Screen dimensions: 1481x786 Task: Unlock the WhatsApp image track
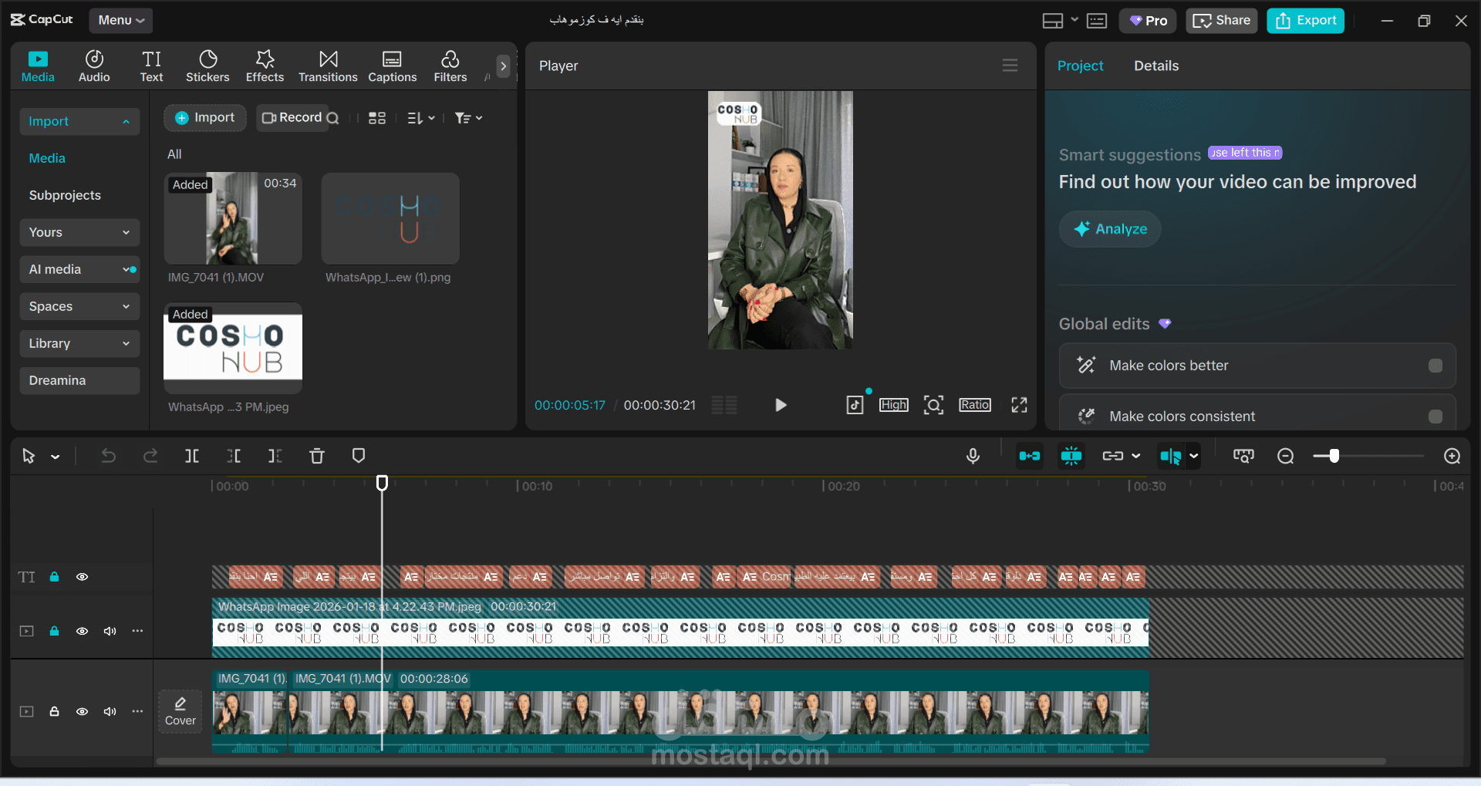click(55, 631)
